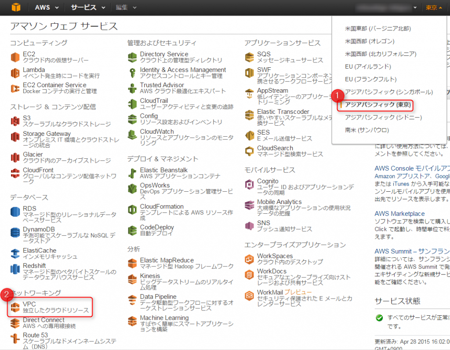Open the AWS Console モバイルアプリ link
This screenshot has width=450, height=350.
412,168
